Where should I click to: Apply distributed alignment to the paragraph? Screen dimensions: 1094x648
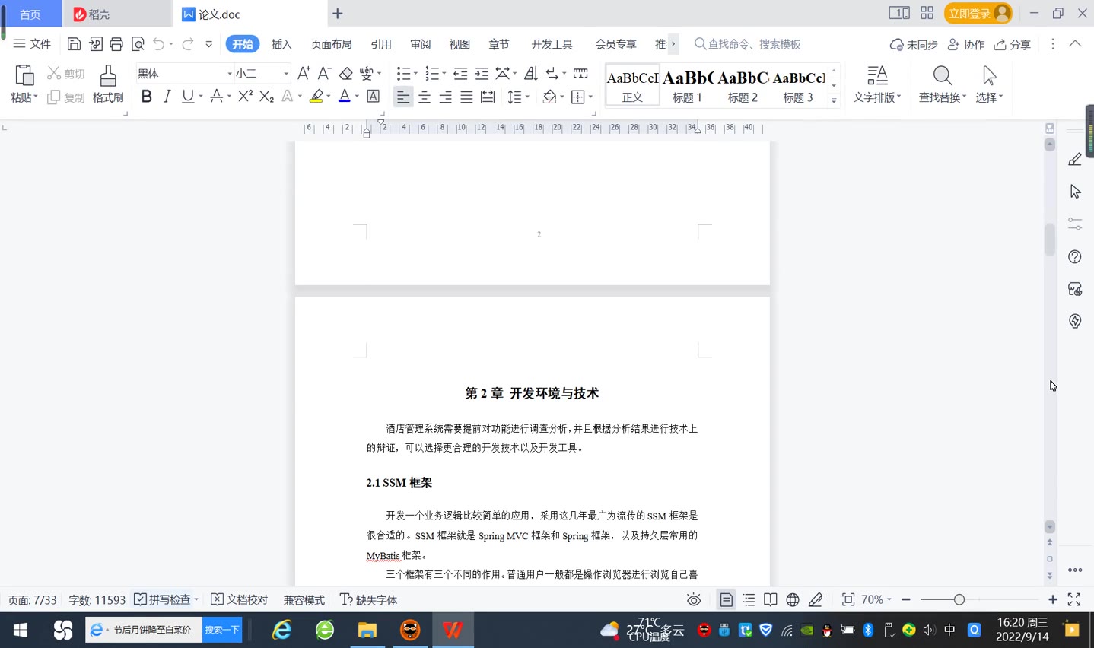[488, 97]
